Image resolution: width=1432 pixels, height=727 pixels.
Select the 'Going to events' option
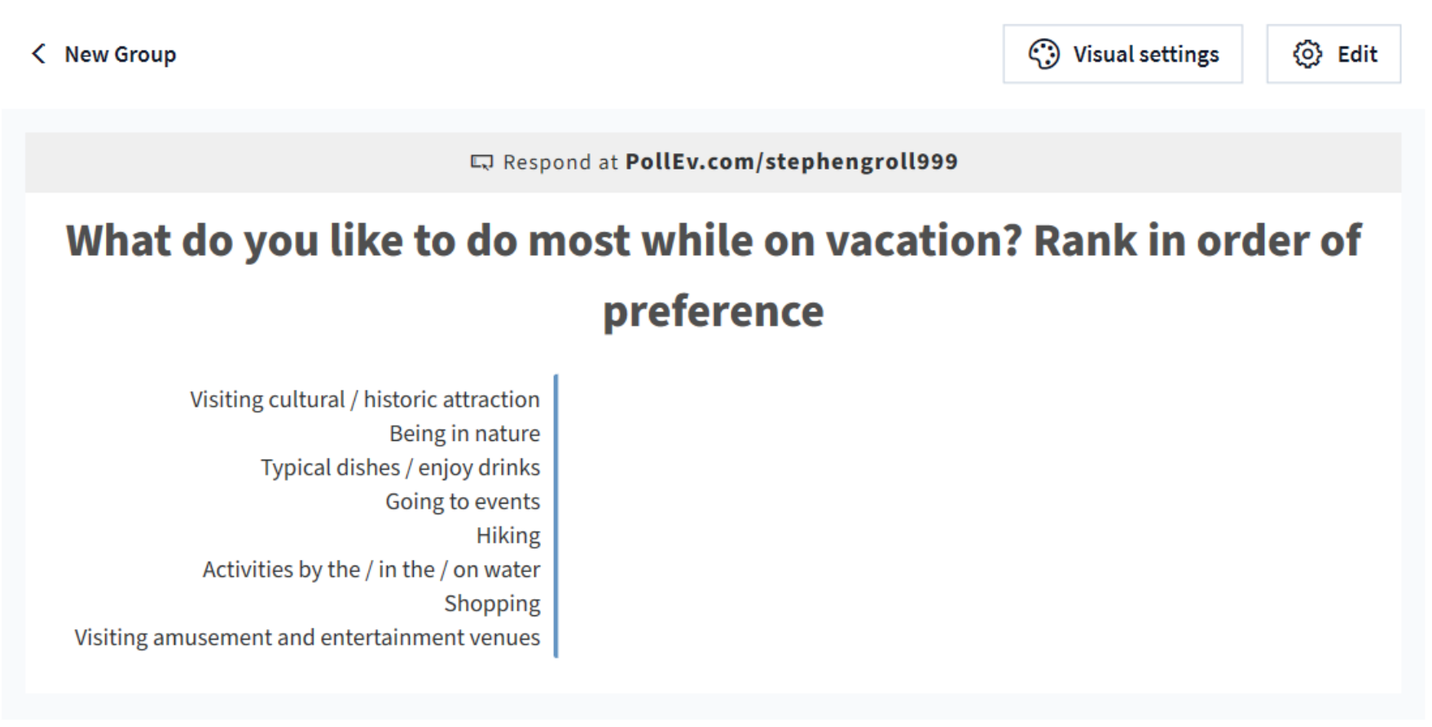[x=462, y=501]
